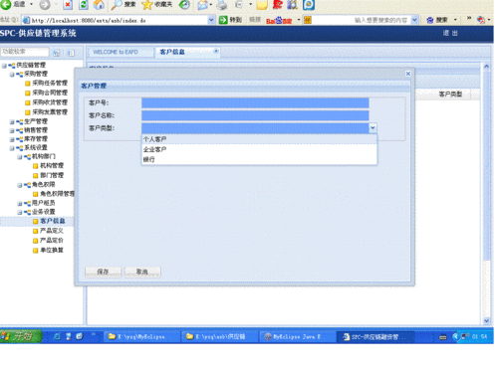Click the 保存 button
Viewport: 498px width, 373px height.
pyautogui.click(x=104, y=272)
